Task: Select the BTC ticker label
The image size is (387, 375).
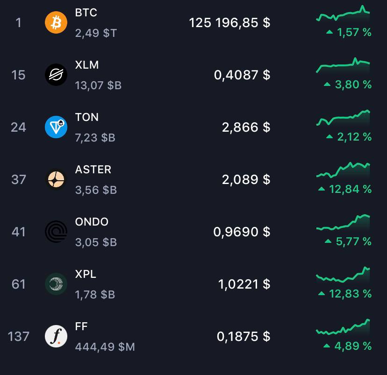Action: [86, 13]
